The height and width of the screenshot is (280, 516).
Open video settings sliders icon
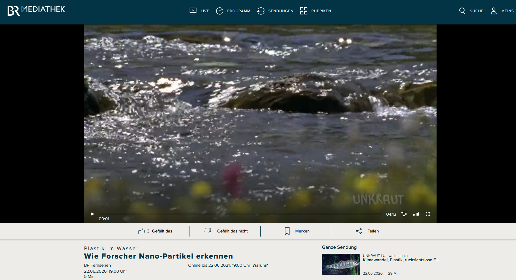point(404,214)
